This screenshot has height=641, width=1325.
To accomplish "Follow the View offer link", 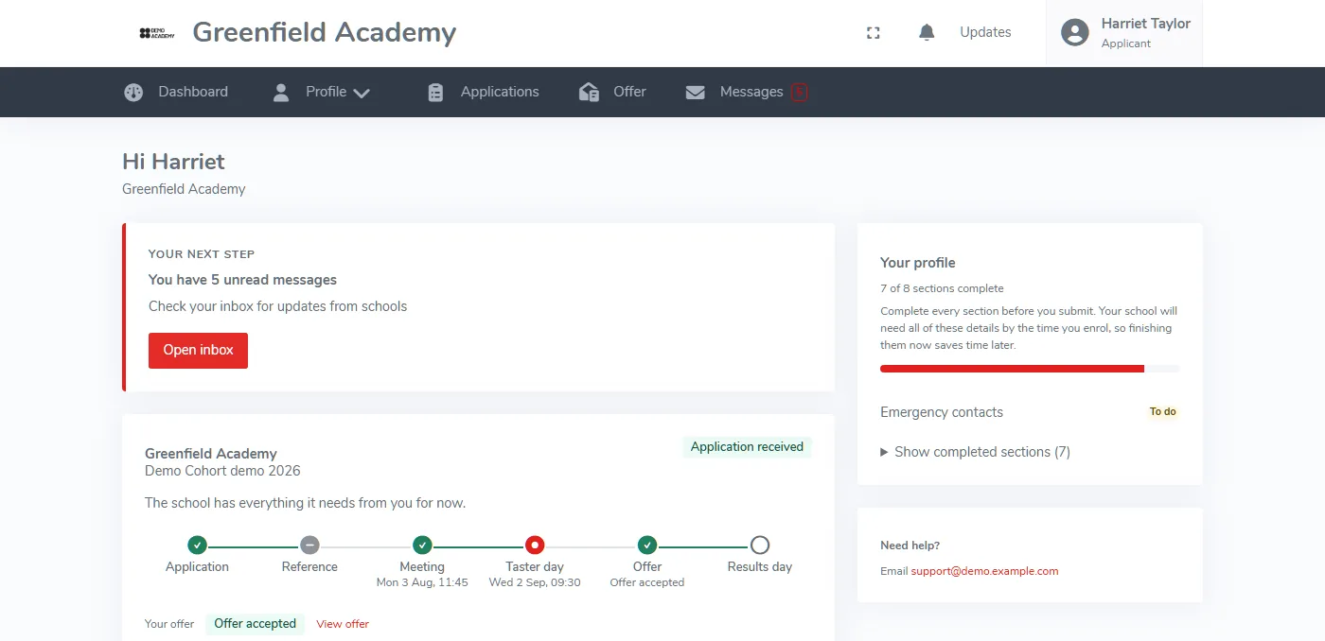I will pyautogui.click(x=343, y=624).
